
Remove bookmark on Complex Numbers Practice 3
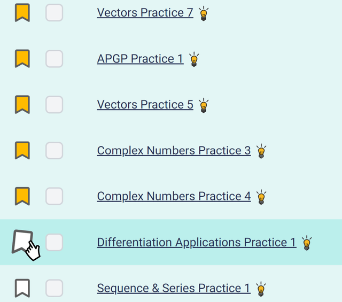click(22, 151)
